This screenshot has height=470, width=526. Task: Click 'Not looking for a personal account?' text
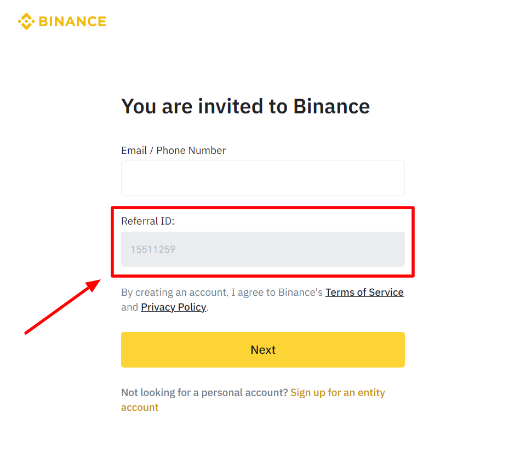204,393
